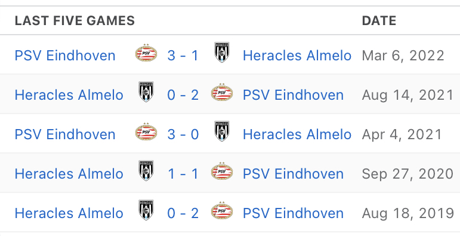Open the 3 - 1 match score link
This screenshot has height=236, width=460.
coord(183,56)
